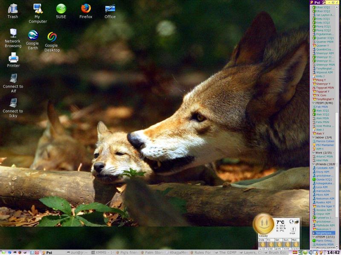Collapse the ITESM contact group
The width and height of the screenshot is (341, 255).
313,103
